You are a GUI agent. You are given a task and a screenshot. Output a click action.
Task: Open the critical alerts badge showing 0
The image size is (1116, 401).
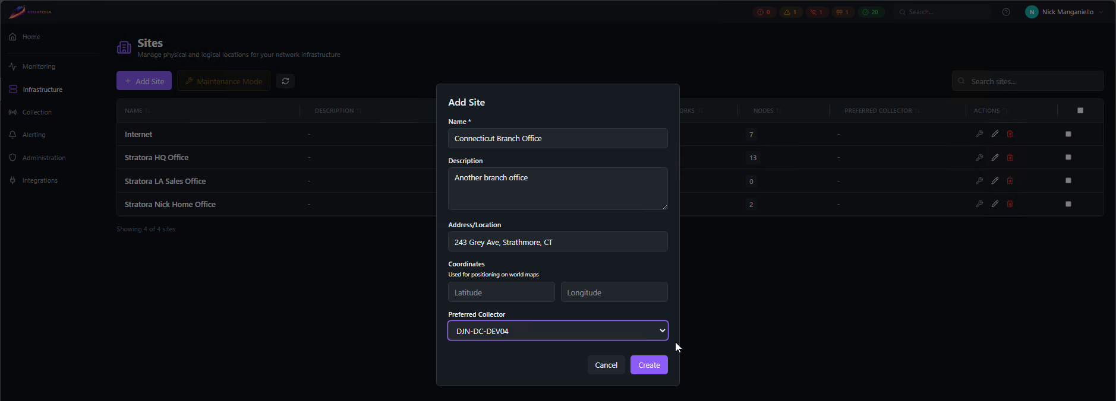click(764, 12)
